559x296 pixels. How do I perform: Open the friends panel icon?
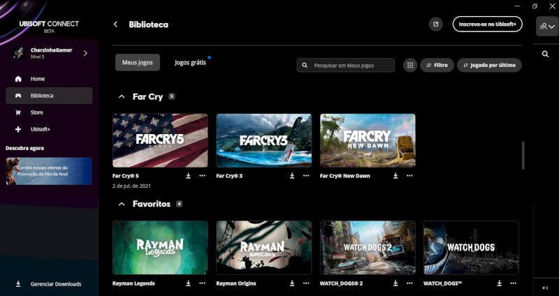(x=547, y=26)
